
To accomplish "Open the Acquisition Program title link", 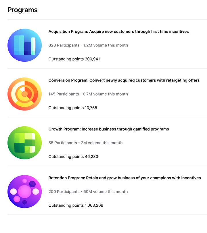I will click(x=118, y=32).
